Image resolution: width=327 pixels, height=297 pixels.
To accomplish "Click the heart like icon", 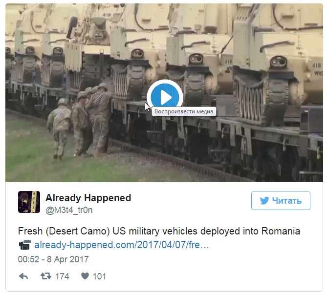I will tap(85, 276).
